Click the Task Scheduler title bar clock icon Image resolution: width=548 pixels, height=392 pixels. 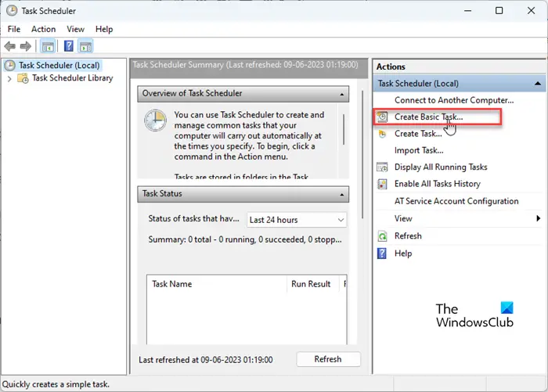(x=12, y=11)
